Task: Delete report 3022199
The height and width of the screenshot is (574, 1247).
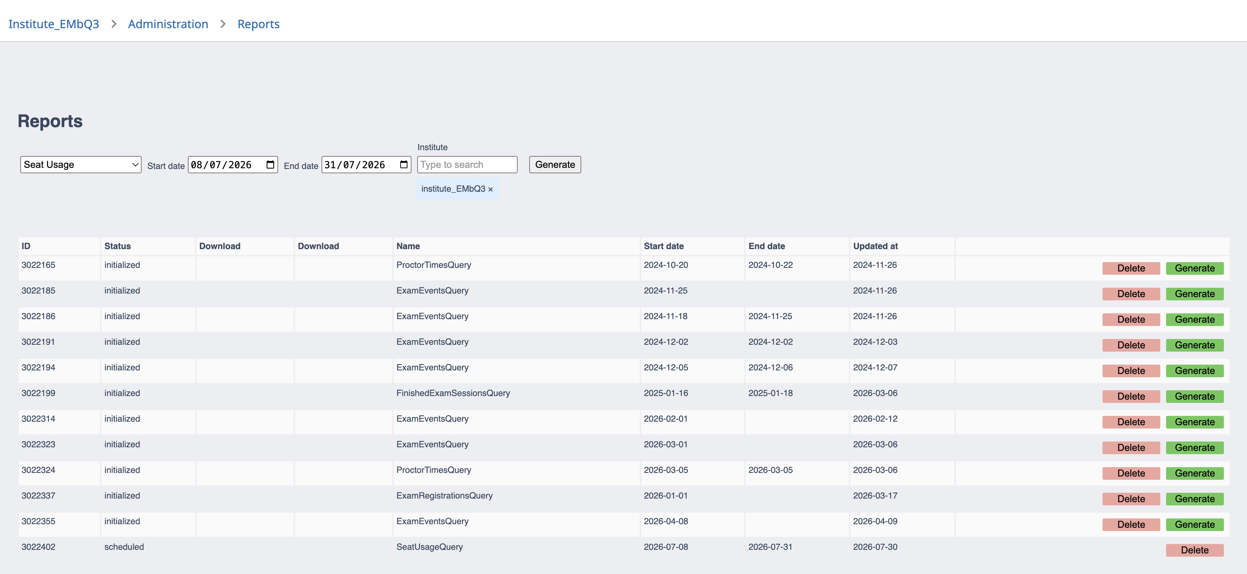Action: pos(1131,396)
